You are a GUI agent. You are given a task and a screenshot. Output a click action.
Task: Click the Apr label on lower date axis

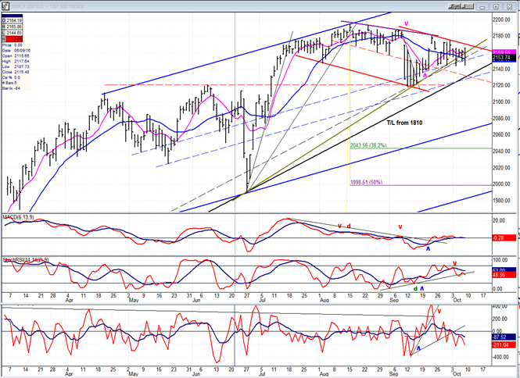coord(69,374)
